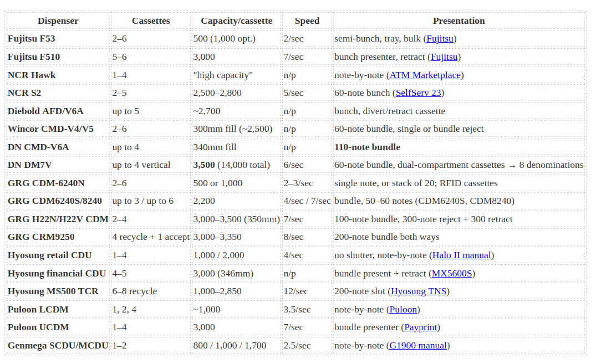Click the Dispenser column header
596x364 pixels.
coord(58,21)
